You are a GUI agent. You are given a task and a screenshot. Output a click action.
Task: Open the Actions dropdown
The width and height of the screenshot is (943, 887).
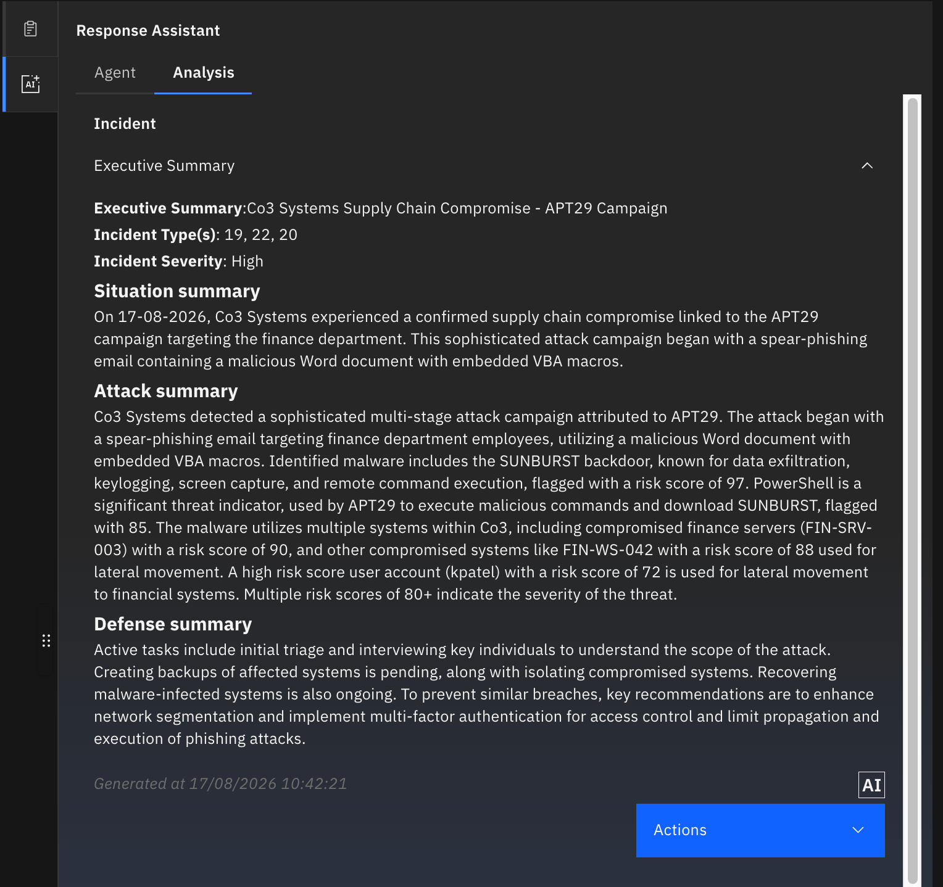[760, 830]
